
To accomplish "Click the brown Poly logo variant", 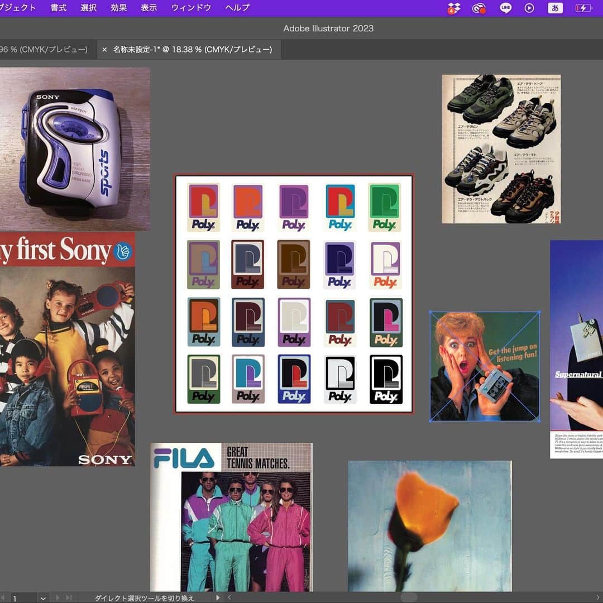I will [294, 264].
